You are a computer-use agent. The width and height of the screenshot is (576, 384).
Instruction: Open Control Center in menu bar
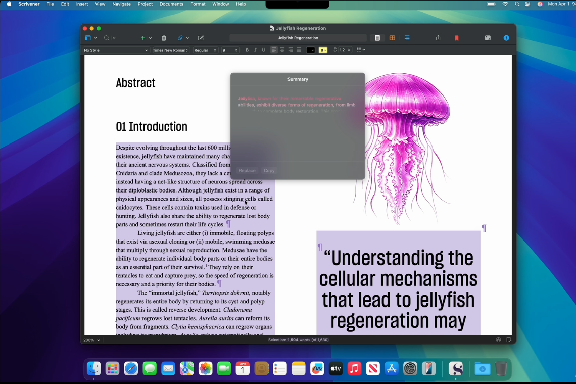(x=528, y=4)
